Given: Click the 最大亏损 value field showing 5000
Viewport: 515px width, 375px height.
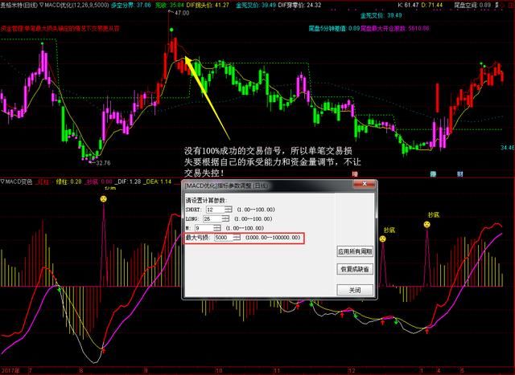Looking at the screenshot, I should [x=222, y=238].
